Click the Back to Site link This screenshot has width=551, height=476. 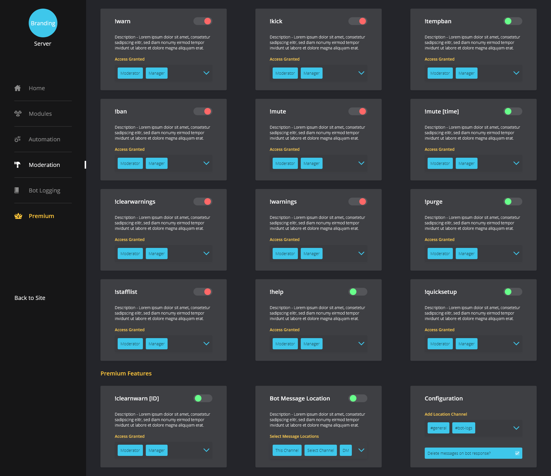click(x=30, y=298)
